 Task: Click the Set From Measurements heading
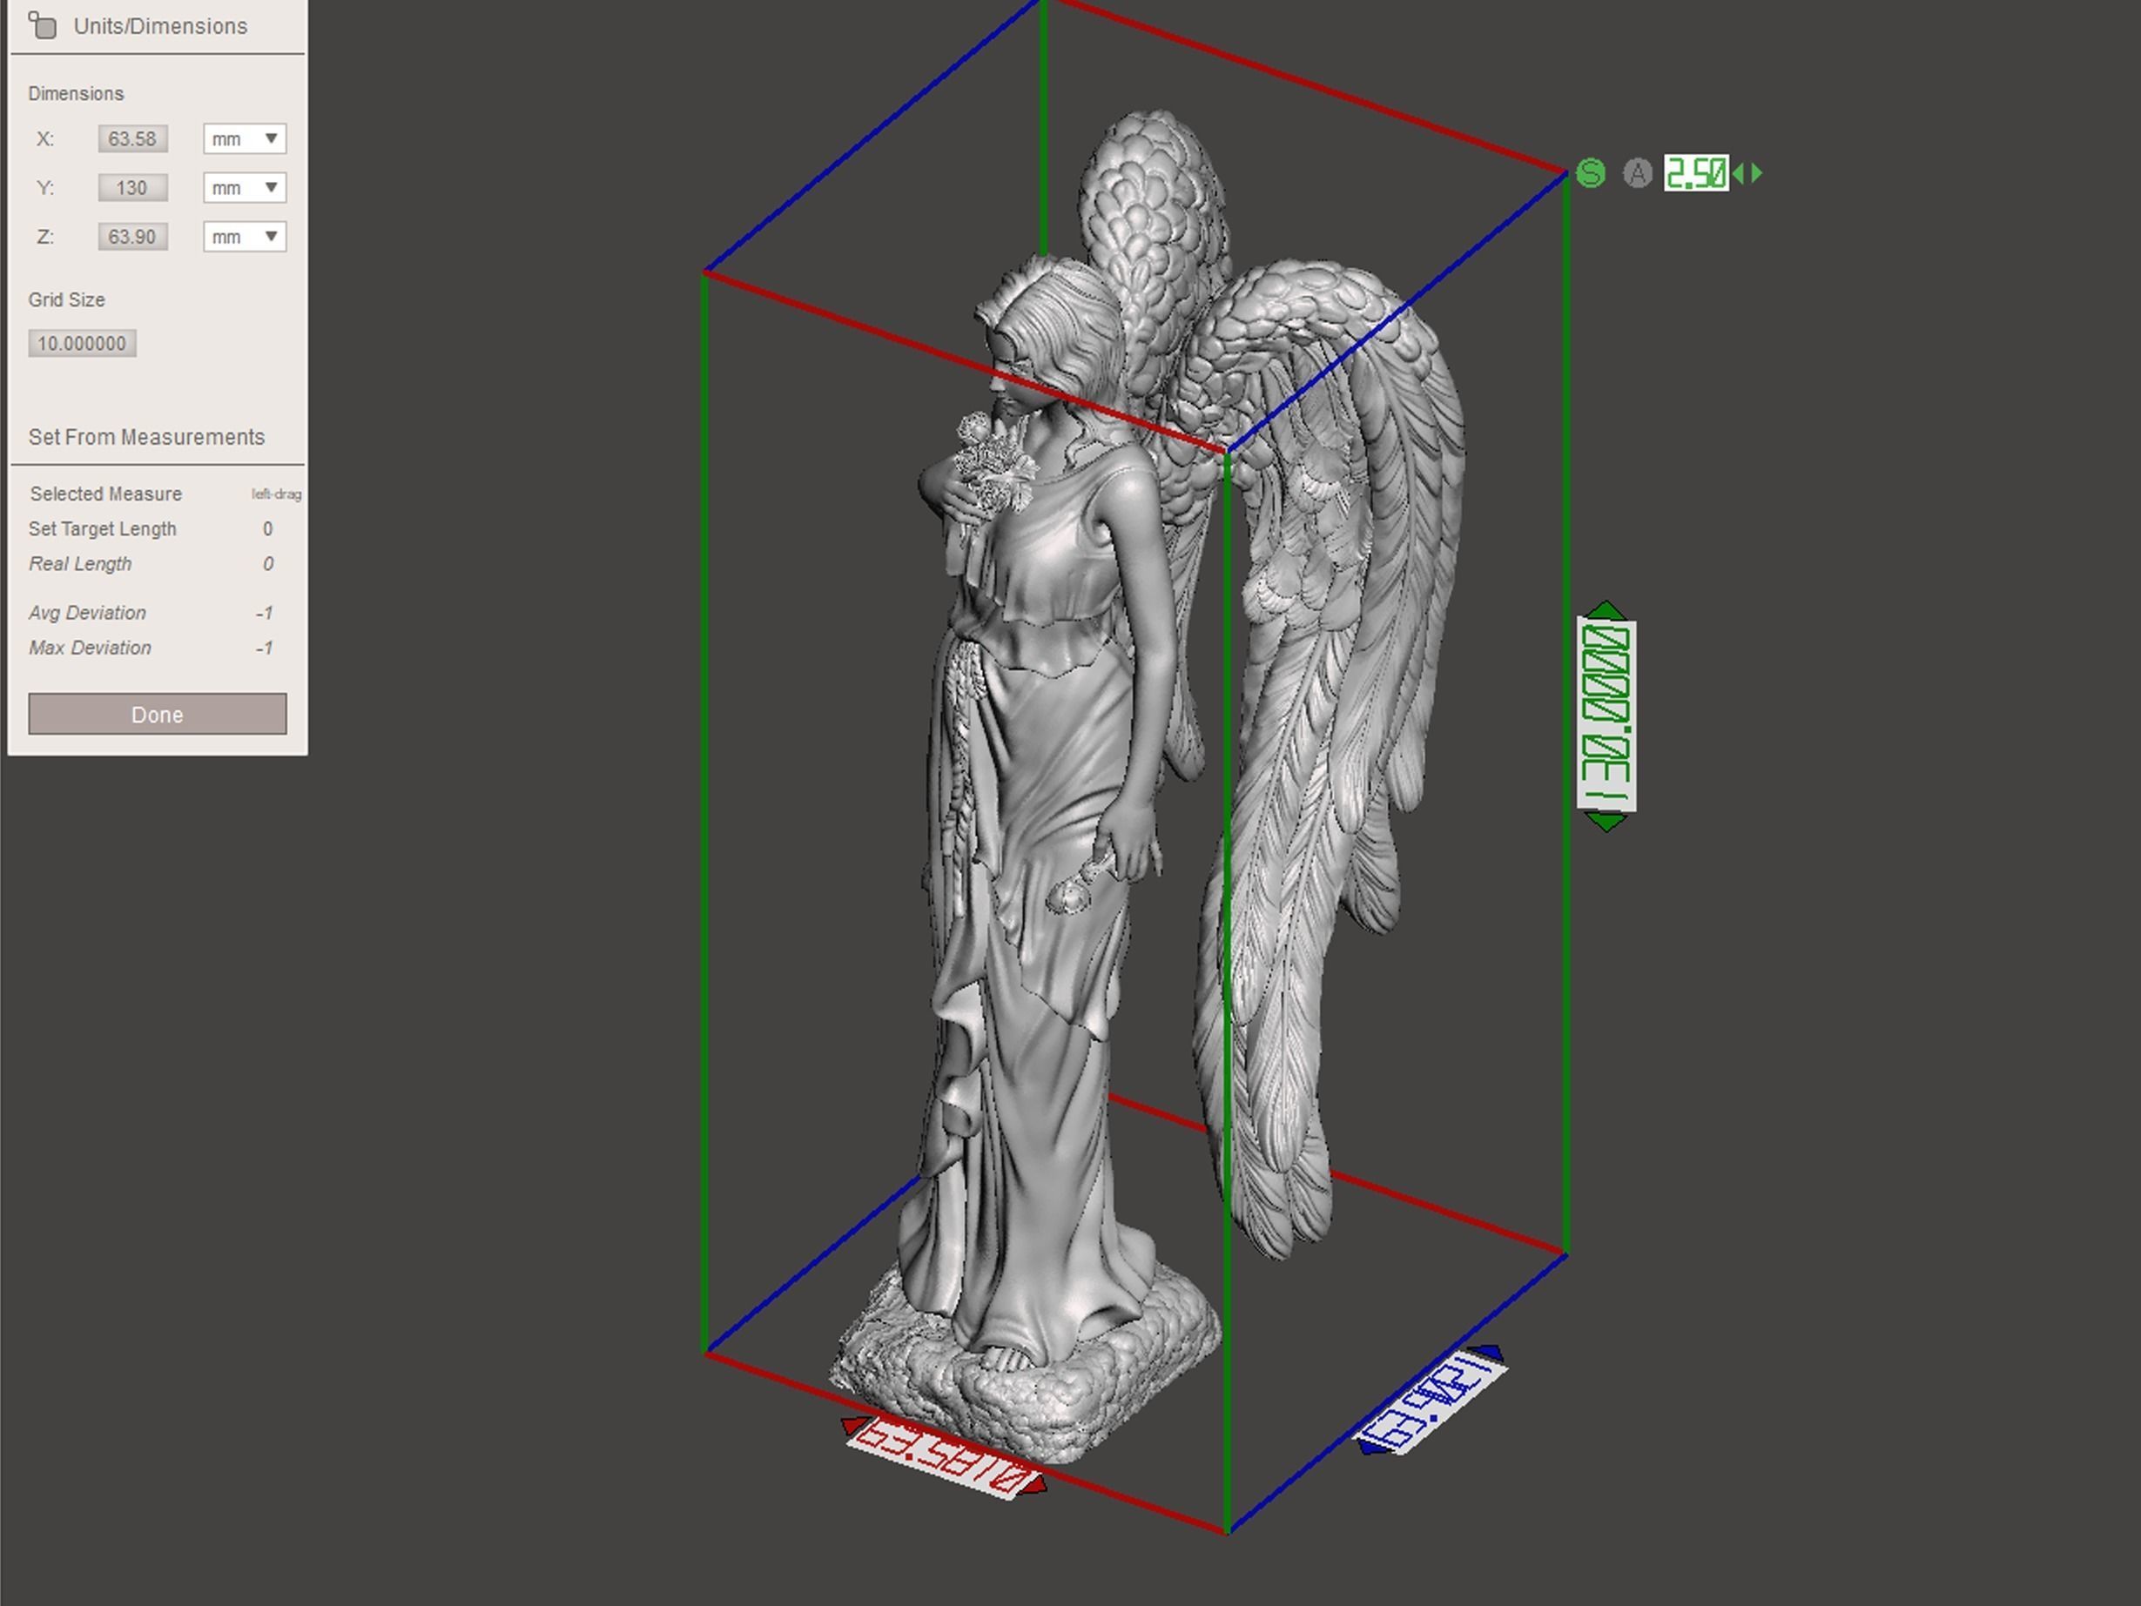pos(146,437)
